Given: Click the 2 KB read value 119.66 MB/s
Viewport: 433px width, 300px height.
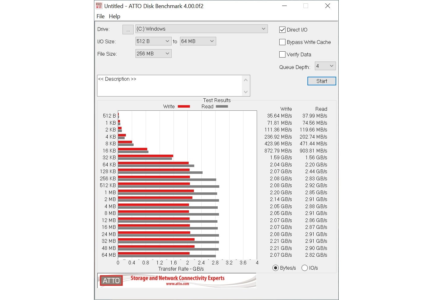Looking at the screenshot, I should click(313, 130).
